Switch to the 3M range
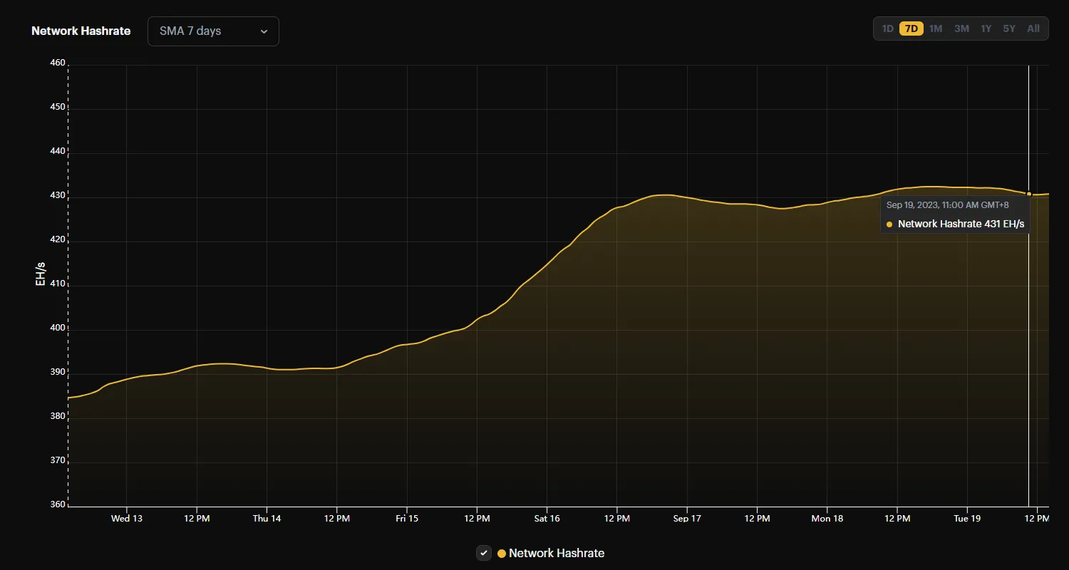Screen dimensions: 1069x570 point(961,28)
